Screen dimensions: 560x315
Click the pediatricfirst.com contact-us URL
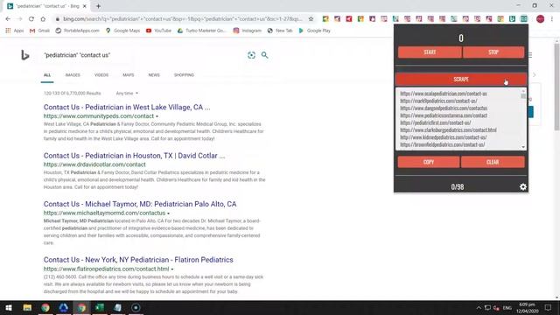436,122
